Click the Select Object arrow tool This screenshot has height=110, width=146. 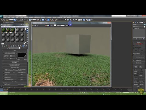(x=15, y=20)
